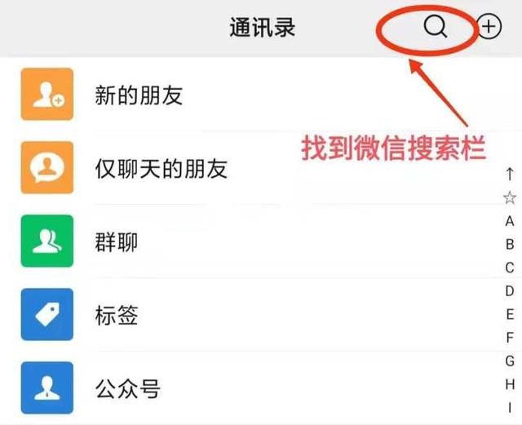
Task: Open 仅聊天的朋友 list
Action: coord(261,167)
